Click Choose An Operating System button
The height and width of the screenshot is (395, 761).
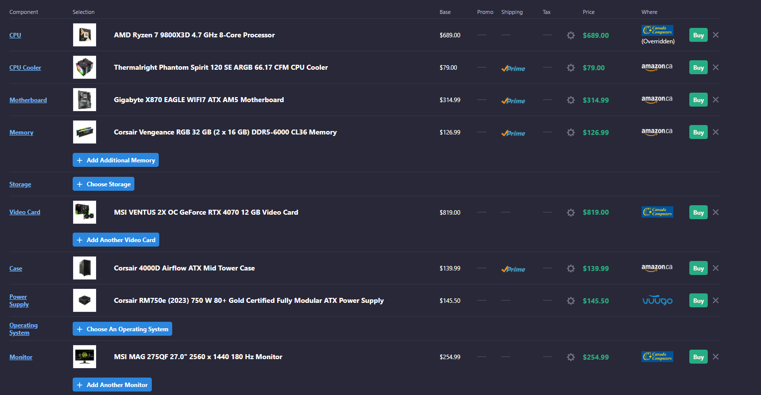click(x=122, y=329)
